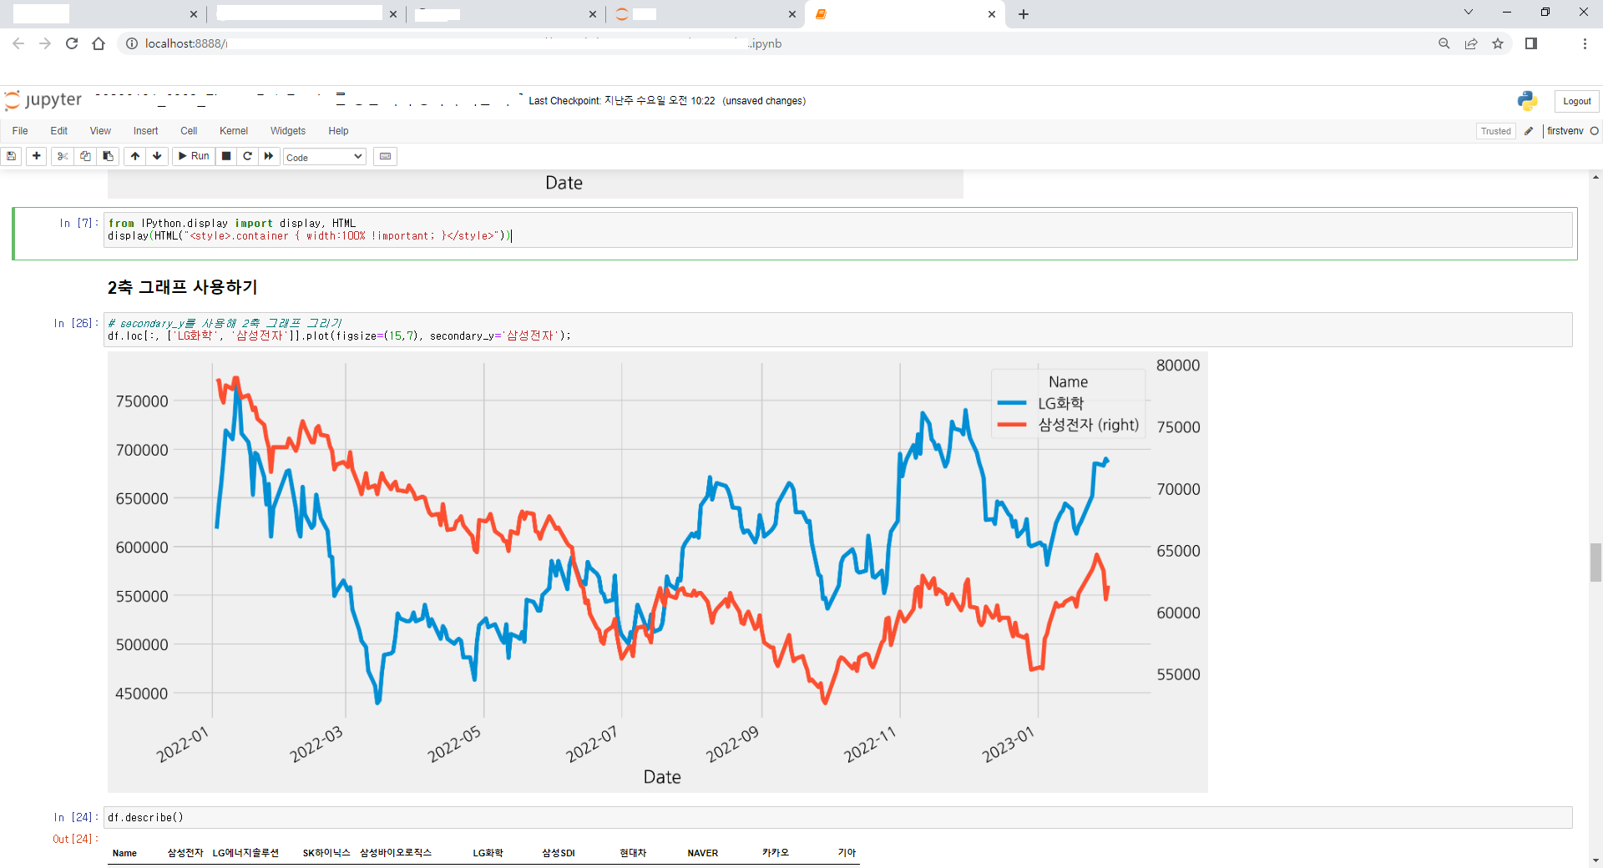Click the Logout button
Viewport: 1603px width, 868px height.
point(1576,101)
